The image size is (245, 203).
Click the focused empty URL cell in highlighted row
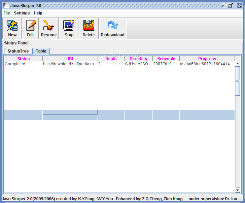pos(70,112)
